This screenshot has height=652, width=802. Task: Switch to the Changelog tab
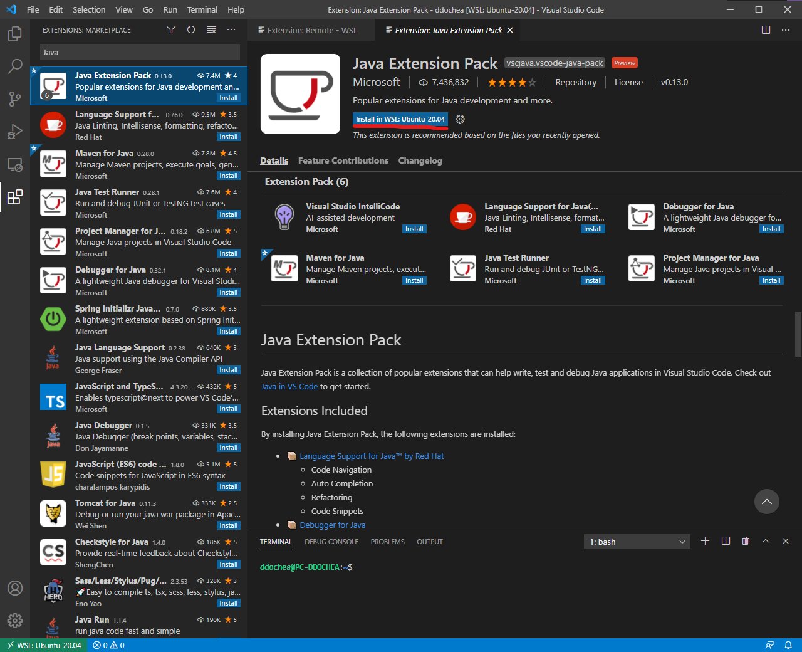[x=420, y=161]
